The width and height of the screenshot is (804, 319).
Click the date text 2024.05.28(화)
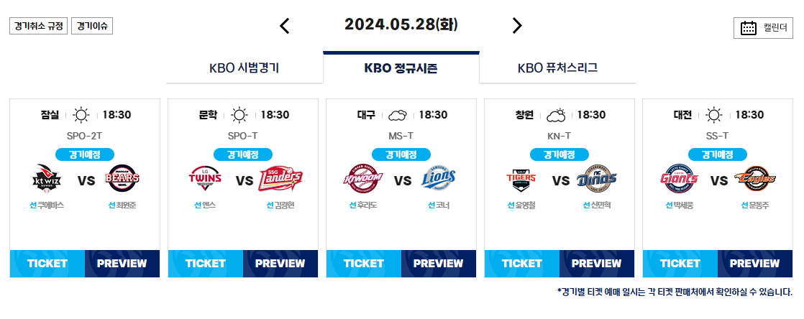(x=401, y=24)
